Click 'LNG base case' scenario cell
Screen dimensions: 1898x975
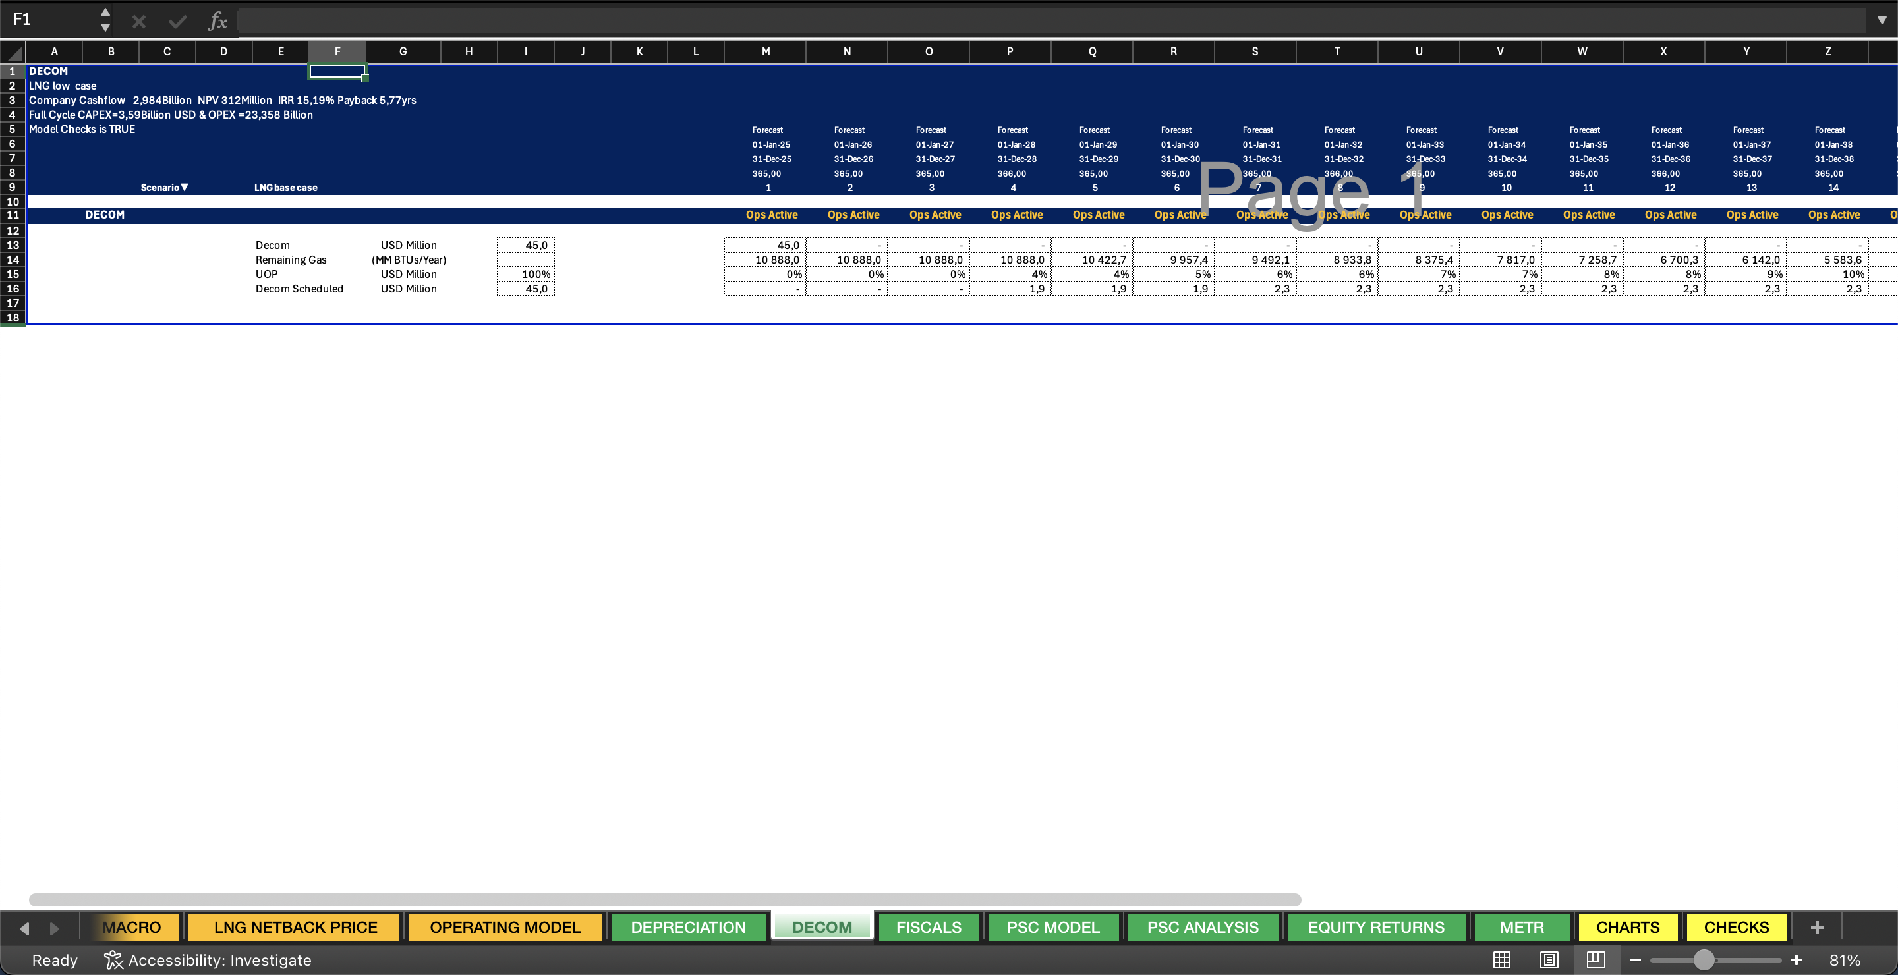[x=286, y=188]
